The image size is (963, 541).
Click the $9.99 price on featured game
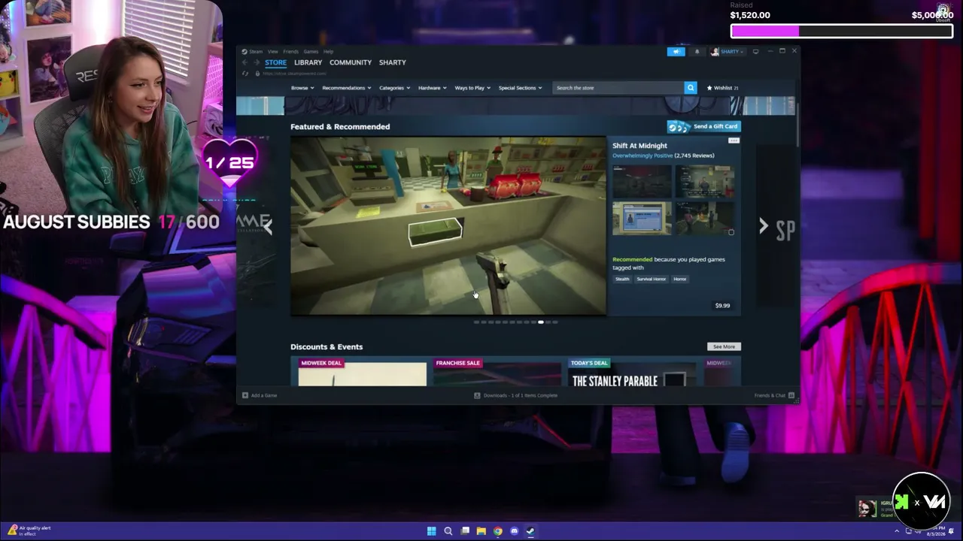pyautogui.click(x=722, y=306)
